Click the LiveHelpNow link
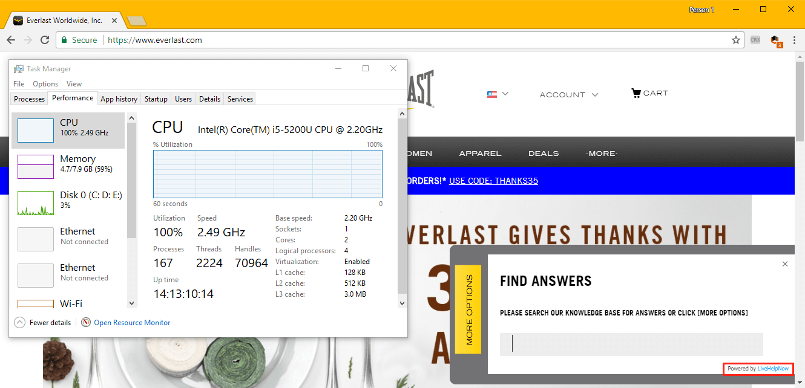This screenshot has height=388, width=805. pyautogui.click(x=774, y=369)
